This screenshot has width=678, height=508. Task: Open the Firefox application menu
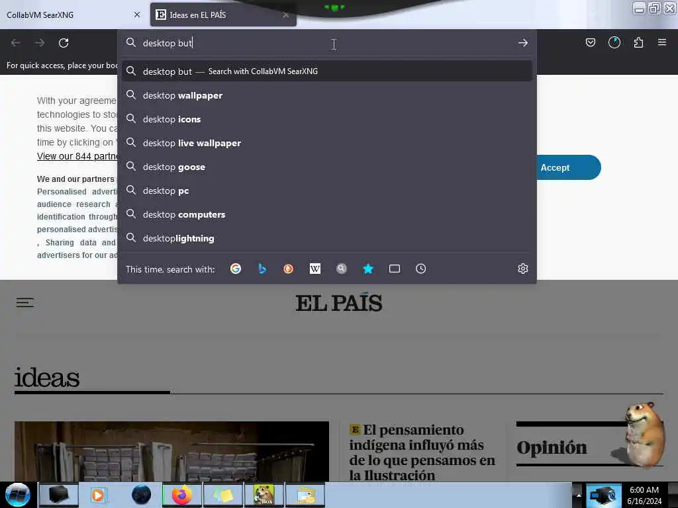(x=662, y=42)
